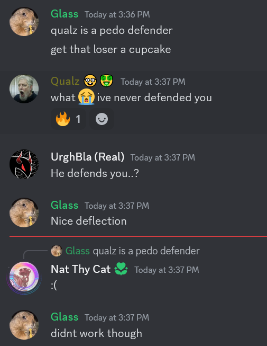Click the crying emoji in Qualz's message
The height and width of the screenshot is (346, 267).
coord(86,97)
